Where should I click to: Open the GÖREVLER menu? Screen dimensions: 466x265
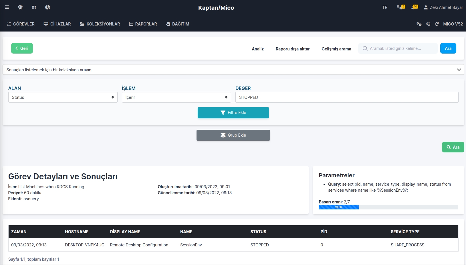click(x=21, y=24)
